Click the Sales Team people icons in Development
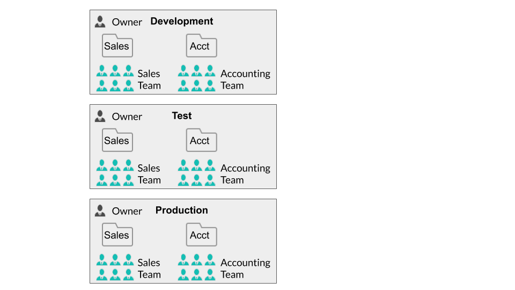The height and width of the screenshot is (290, 515). tap(115, 79)
